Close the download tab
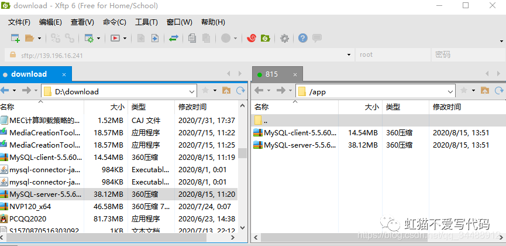This screenshot has width=506, height=246. point(64,74)
